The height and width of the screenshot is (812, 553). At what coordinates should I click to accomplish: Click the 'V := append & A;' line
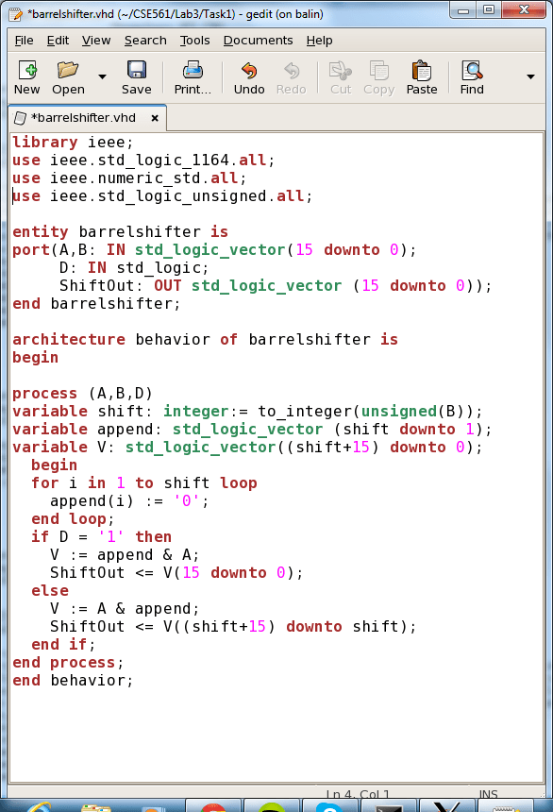point(125,555)
